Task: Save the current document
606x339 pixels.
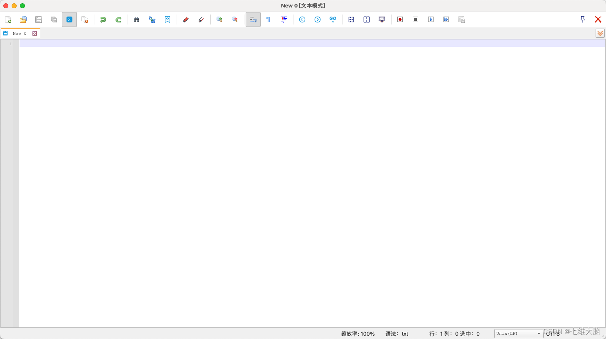Action: (x=38, y=20)
